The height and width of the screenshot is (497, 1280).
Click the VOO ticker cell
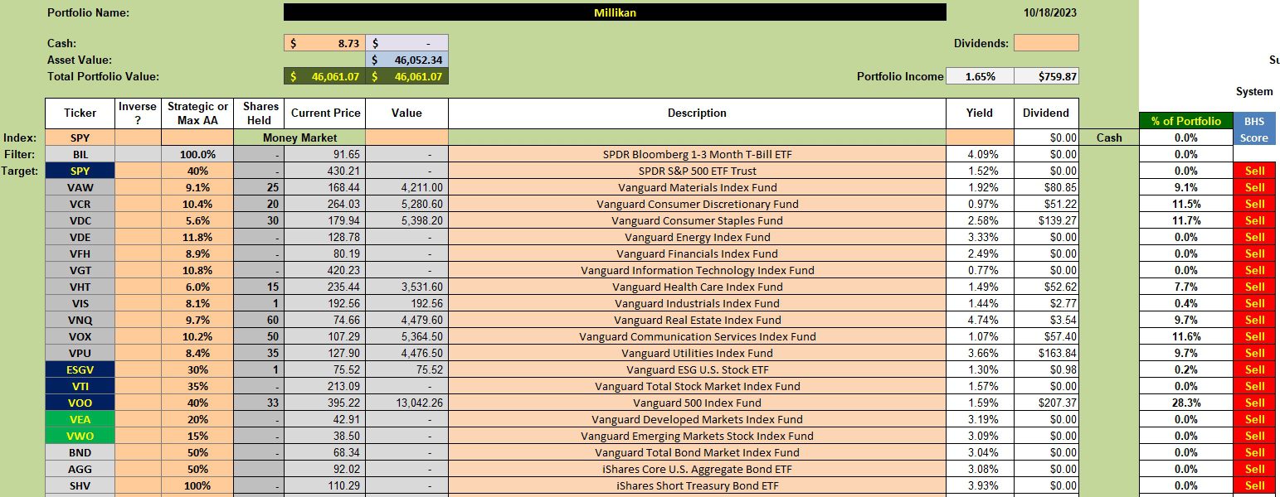[80, 403]
